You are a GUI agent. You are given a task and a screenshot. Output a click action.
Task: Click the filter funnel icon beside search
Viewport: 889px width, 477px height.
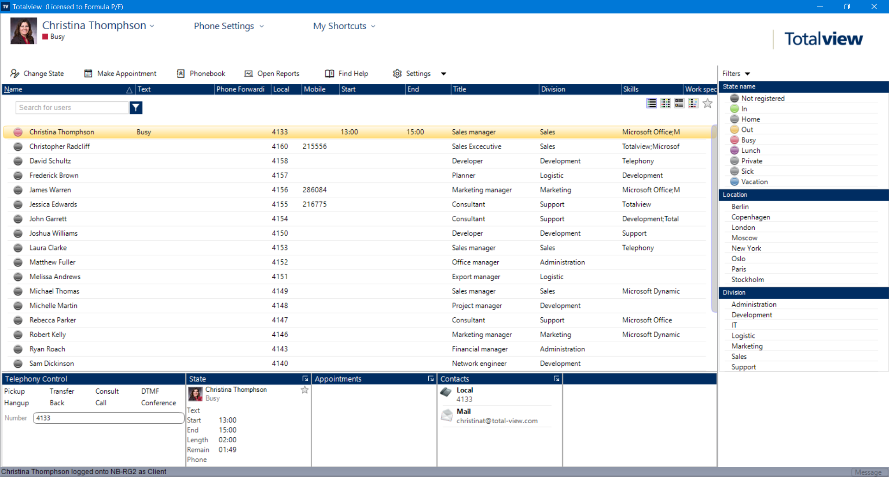point(136,108)
